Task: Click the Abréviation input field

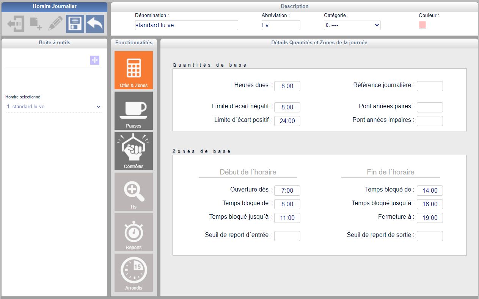Action: (281, 25)
